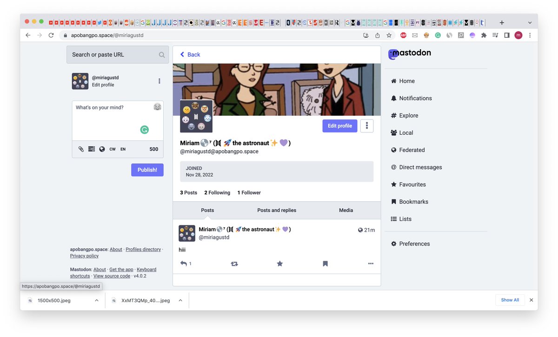Open the Profiles directory link
The width and height of the screenshot is (558, 337).
pos(143,249)
